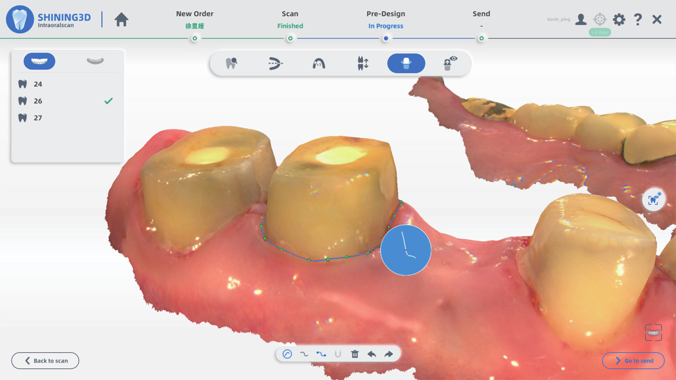The width and height of the screenshot is (676, 380).
Task: Redo the margin edit
Action: 389,354
